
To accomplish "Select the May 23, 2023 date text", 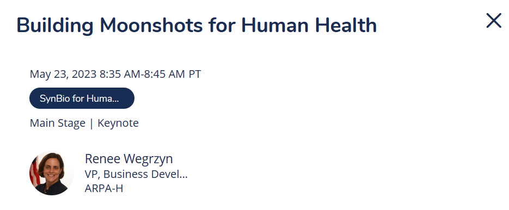I will coord(63,75).
